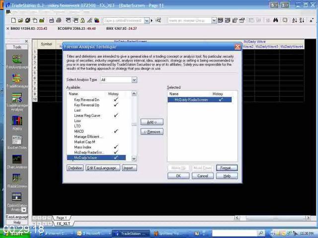Image resolution: width=318 pixels, height=238 pixels.
Task: Click the Windows Start button
Action: pos(15,234)
